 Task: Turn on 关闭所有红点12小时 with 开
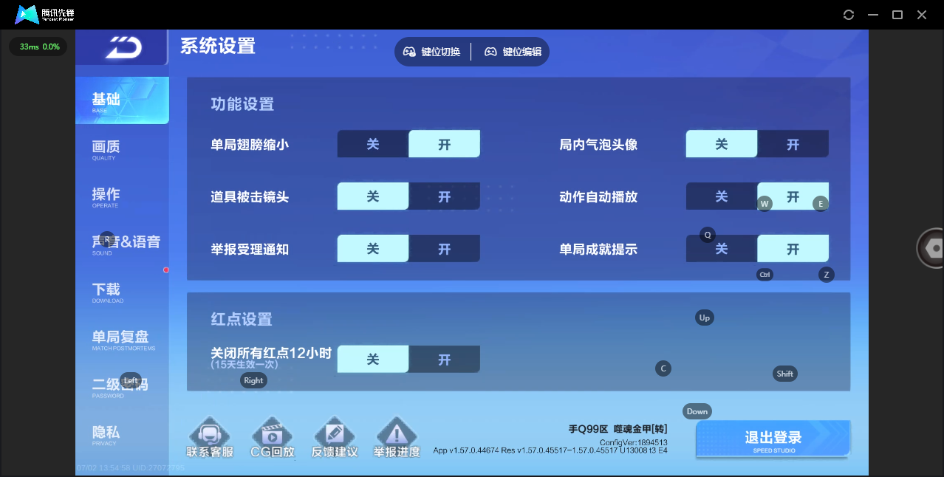(x=444, y=360)
